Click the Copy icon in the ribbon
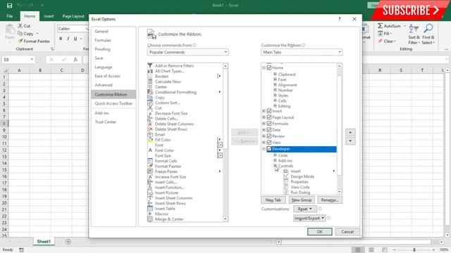This screenshot has width=451, height=253. [x=20, y=34]
